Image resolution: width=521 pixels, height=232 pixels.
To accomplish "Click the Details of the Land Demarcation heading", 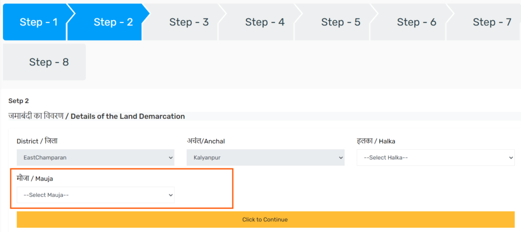I will pyautogui.click(x=128, y=116).
